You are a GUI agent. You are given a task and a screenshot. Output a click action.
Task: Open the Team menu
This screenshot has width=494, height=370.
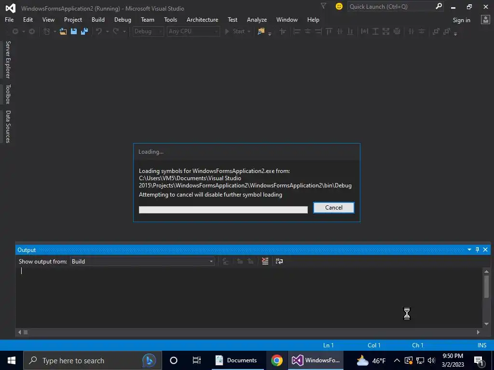pyautogui.click(x=148, y=19)
